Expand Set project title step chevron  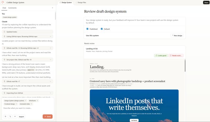(x=50, y=60)
